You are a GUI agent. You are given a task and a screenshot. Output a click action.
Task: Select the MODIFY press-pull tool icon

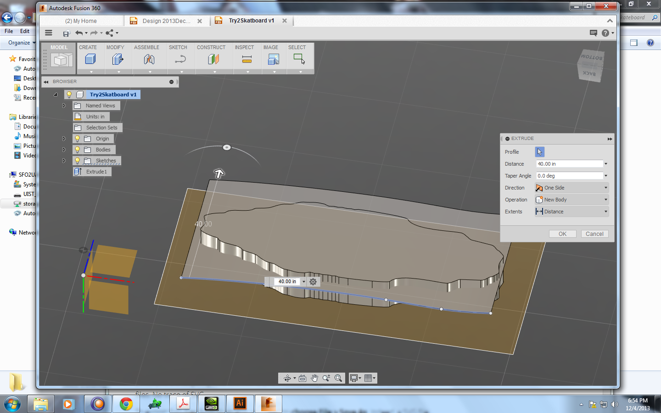118,59
